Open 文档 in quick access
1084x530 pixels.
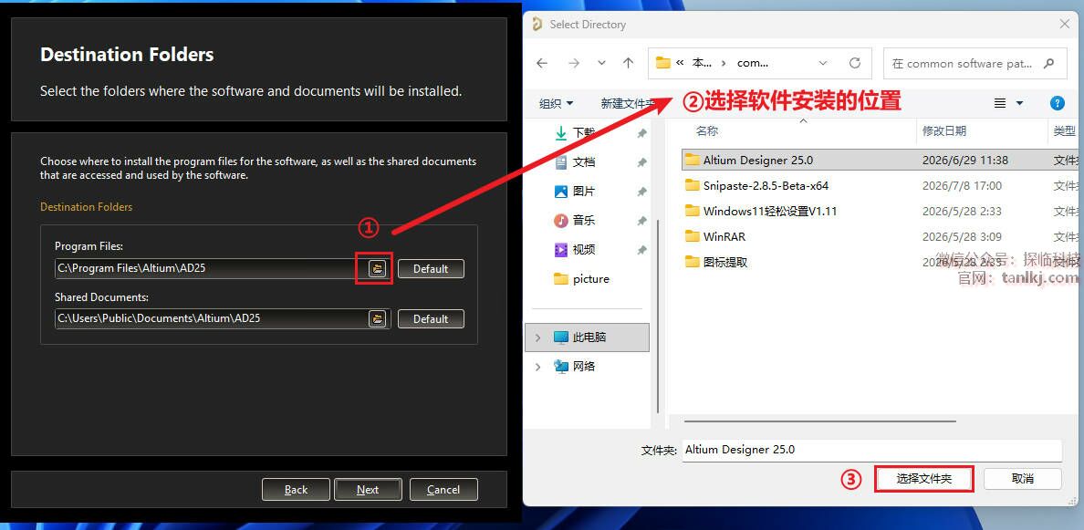[584, 162]
